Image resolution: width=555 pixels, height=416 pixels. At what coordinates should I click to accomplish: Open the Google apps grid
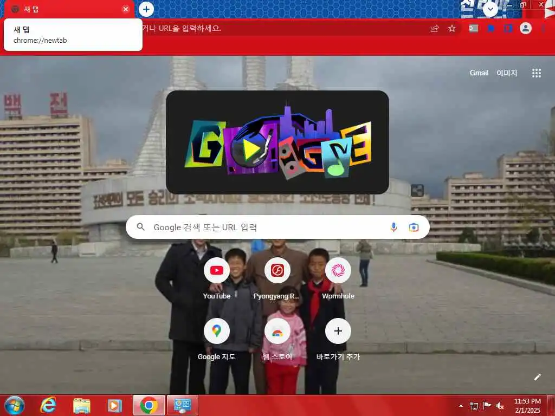[536, 73]
